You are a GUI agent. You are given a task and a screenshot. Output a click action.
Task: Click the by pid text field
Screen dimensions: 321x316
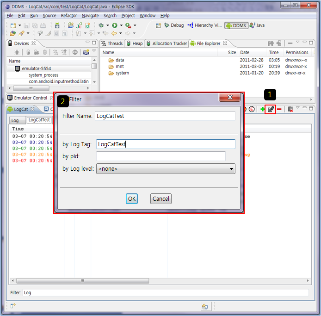tap(161, 156)
